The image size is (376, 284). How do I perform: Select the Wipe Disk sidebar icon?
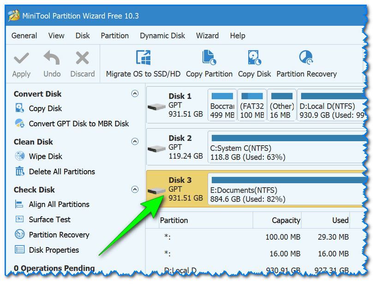point(20,157)
